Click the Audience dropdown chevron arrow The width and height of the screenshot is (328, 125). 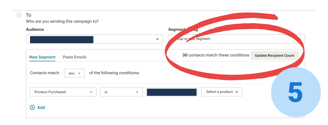[157, 39]
